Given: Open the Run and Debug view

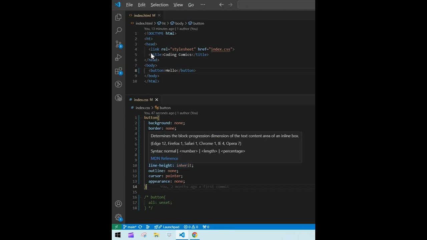Looking at the screenshot, I should [118, 58].
